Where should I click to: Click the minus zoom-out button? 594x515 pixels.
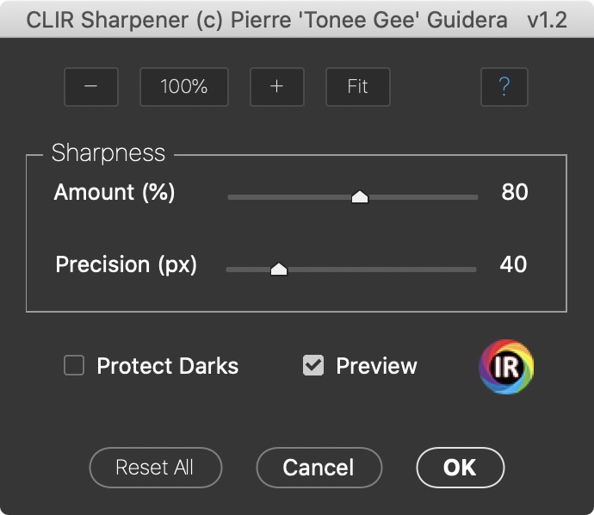[91, 87]
